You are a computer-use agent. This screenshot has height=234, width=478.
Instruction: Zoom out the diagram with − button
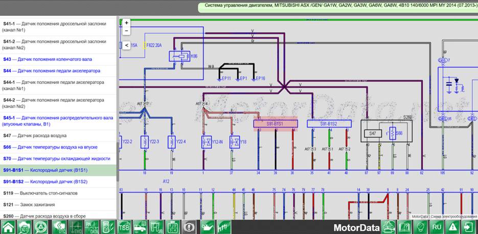coord(126,31)
